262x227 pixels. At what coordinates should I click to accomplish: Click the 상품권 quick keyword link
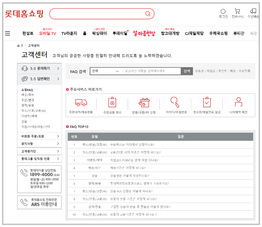[x=199, y=71]
